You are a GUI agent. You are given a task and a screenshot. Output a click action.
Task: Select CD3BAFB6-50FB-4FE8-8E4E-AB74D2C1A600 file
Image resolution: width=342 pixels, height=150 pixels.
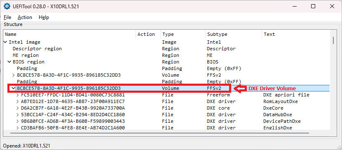(x=73, y=128)
